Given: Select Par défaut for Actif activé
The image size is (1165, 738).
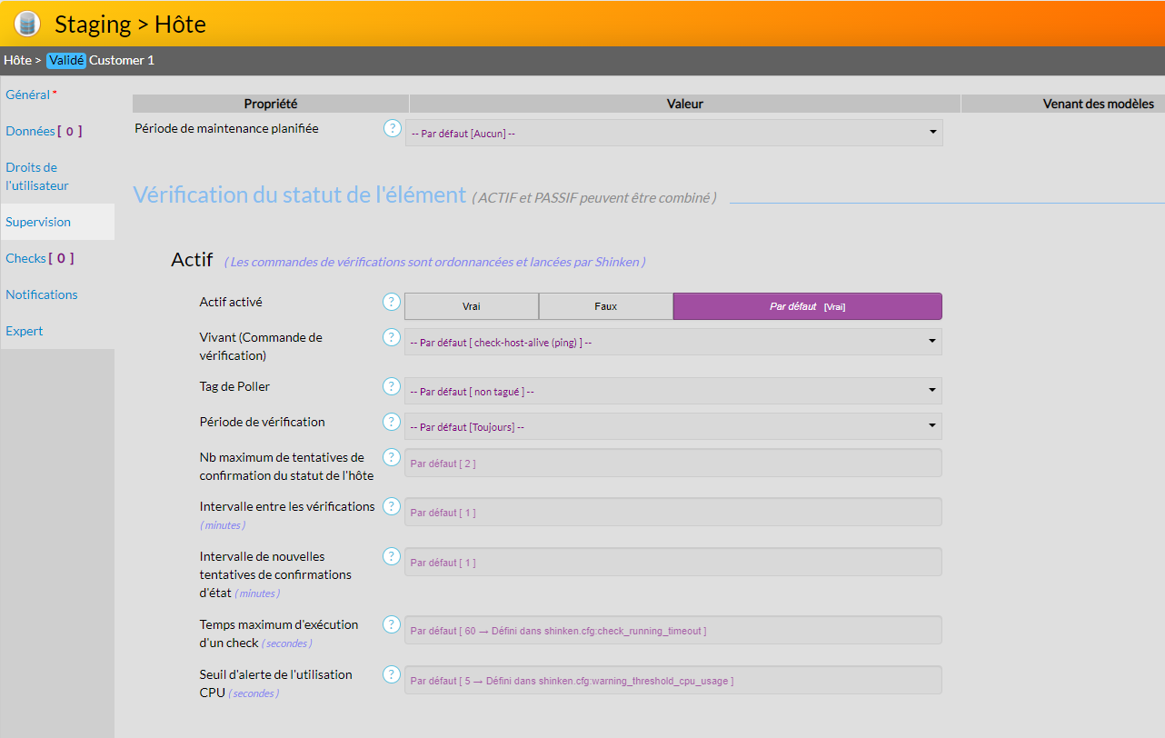Looking at the screenshot, I should 807,306.
